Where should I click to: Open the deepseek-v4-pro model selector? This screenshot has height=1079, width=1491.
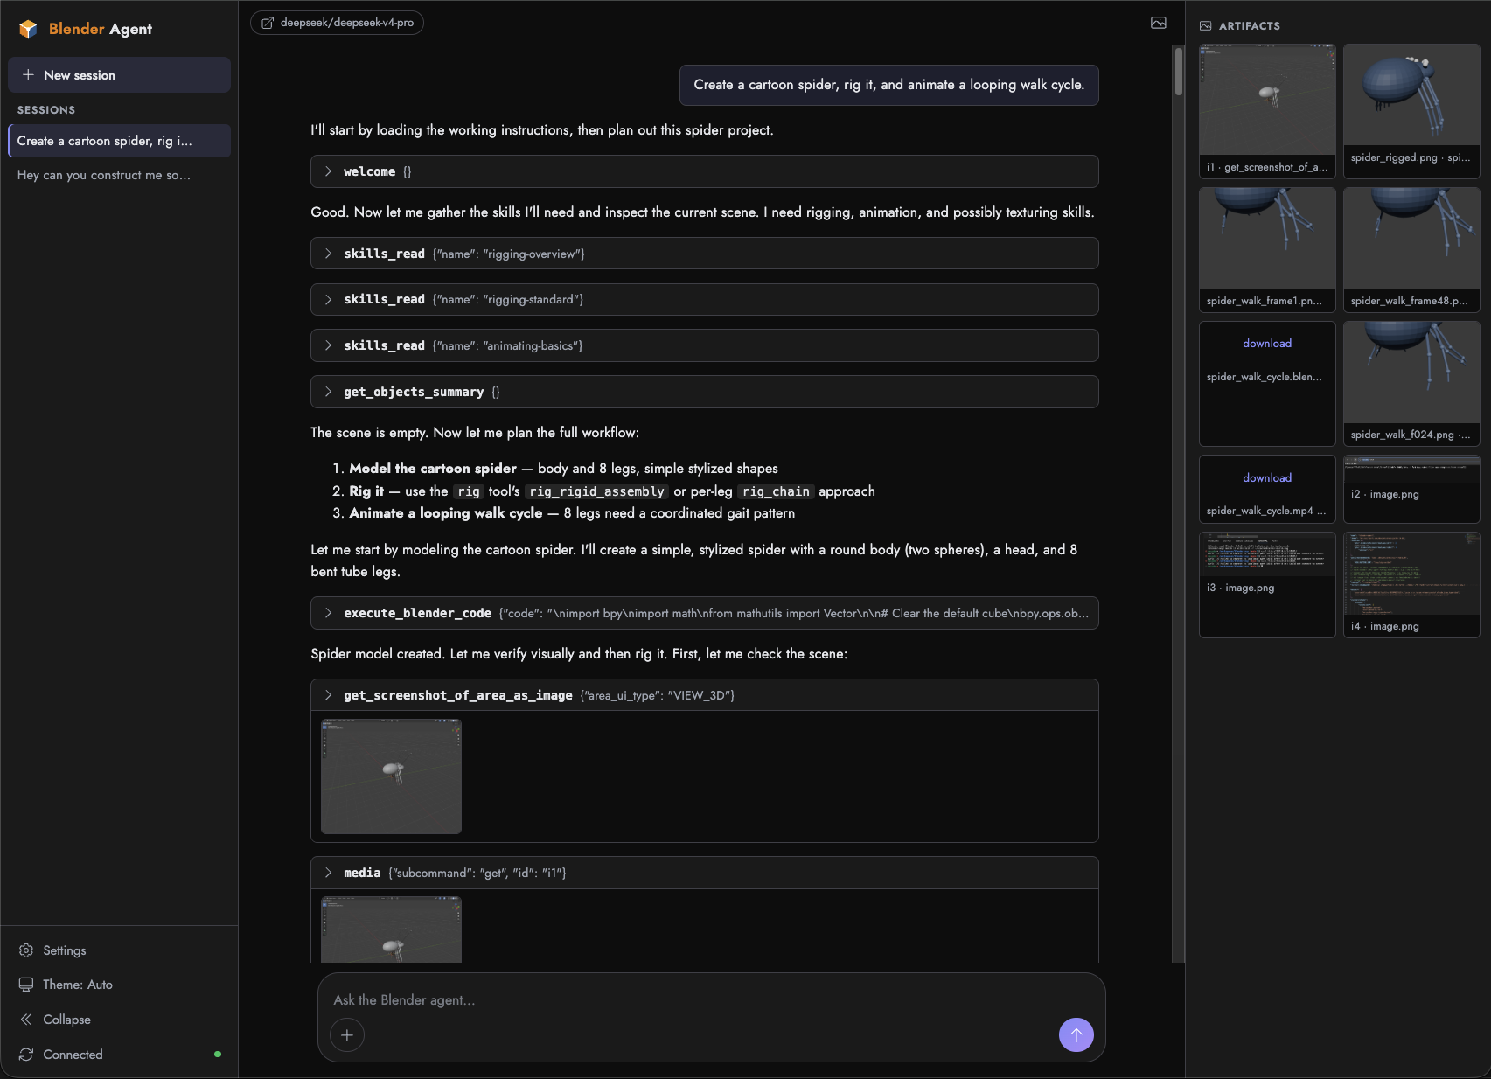pos(337,23)
